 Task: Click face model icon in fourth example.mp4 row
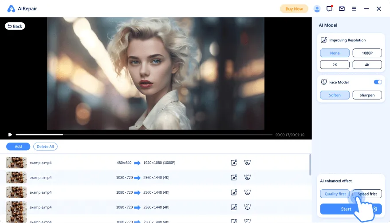coord(247,207)
